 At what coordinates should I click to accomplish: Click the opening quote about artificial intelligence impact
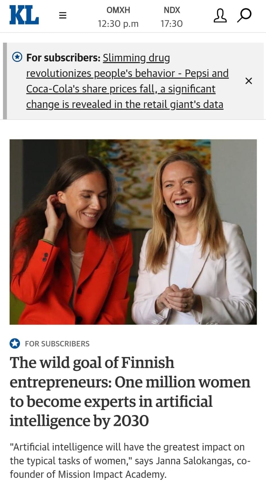tap(127, 454)
